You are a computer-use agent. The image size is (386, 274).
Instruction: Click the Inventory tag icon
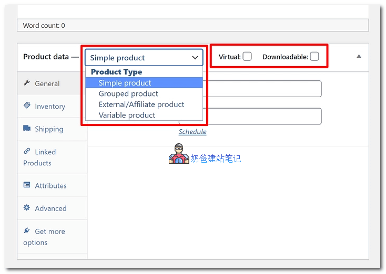(27, 106)
